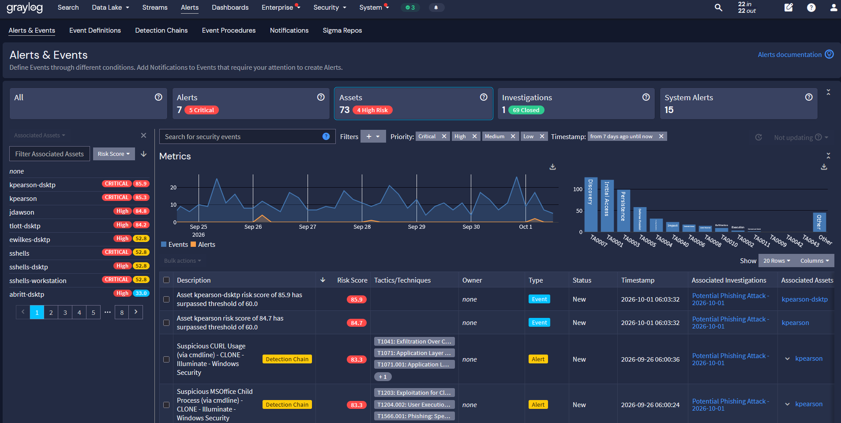
Task: Click the help icon on System Alerts card
Action: tap(809, 97)
